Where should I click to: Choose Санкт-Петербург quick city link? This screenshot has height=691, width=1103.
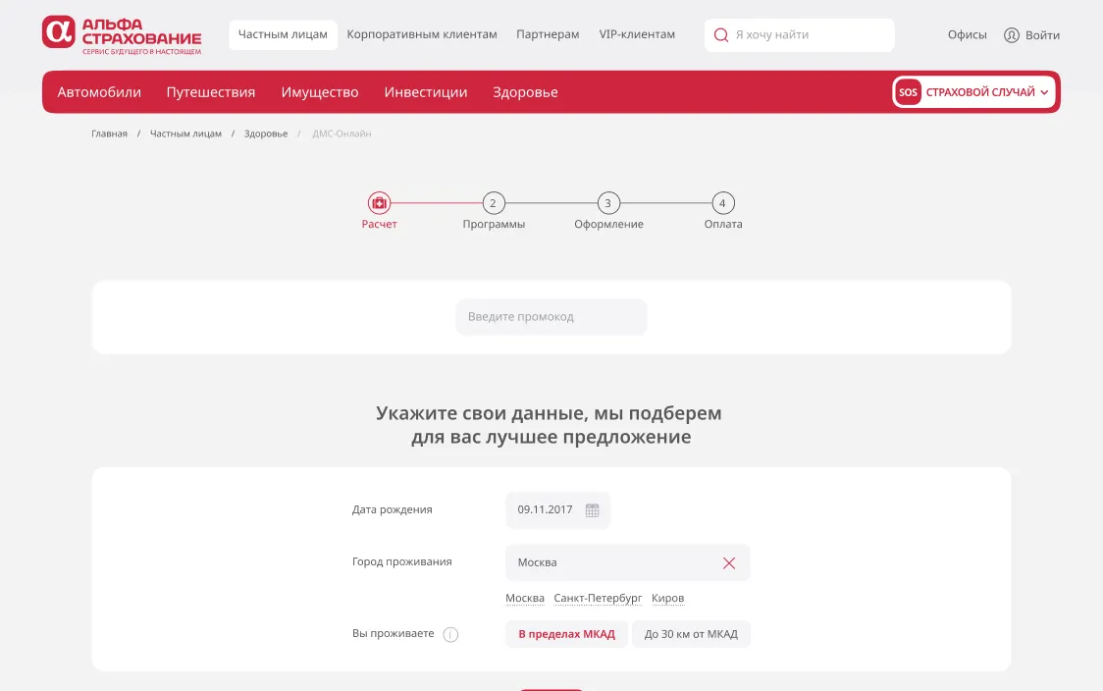598,598
